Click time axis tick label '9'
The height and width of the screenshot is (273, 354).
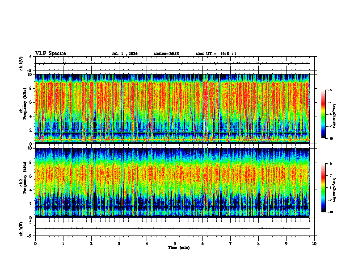click(286, 244)
